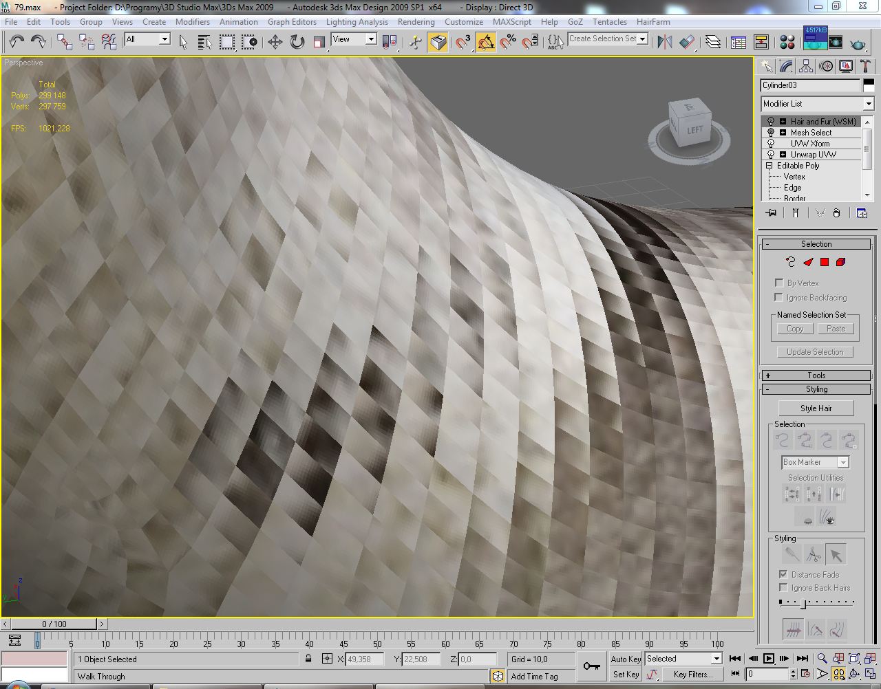Open the reference coordinate View dropdown

(354, 39)
